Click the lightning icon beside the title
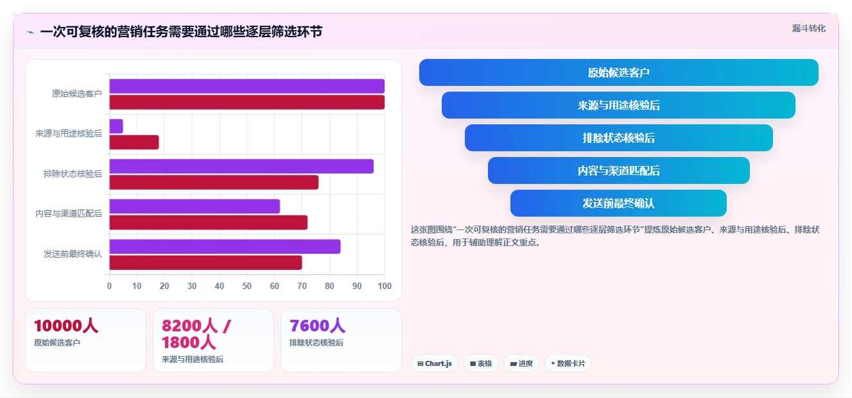 pyautogui.click(x=30, y=32)
